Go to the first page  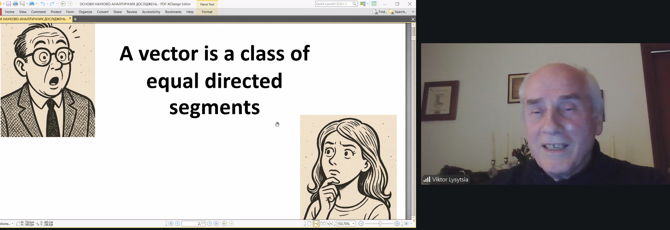click(x=171, y=224)
